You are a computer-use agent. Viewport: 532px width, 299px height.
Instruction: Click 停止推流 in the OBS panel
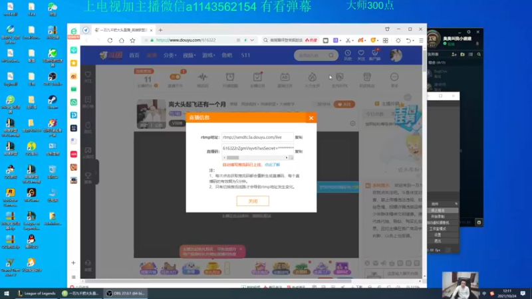pyautogui.click(x=438, y=210)
